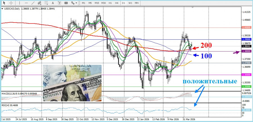Expand the USDCAD,Daily chart title triangle
The width and height of the screenshot is (253, 122).
(2, 9)
